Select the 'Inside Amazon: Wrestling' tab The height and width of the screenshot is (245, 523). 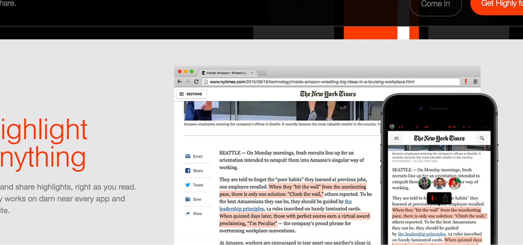(x=227, y=73)
